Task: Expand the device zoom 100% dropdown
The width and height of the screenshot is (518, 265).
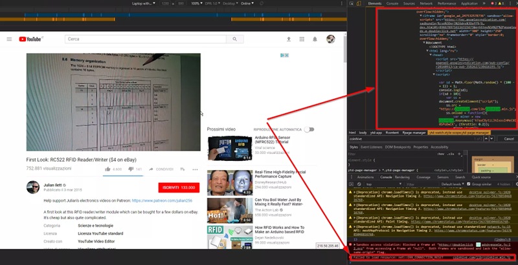Action: click(197, 3)
